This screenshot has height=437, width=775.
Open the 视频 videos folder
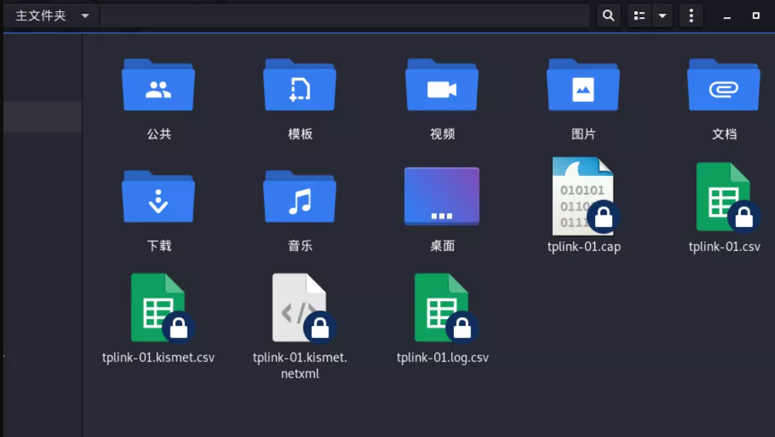click(442, 86)
